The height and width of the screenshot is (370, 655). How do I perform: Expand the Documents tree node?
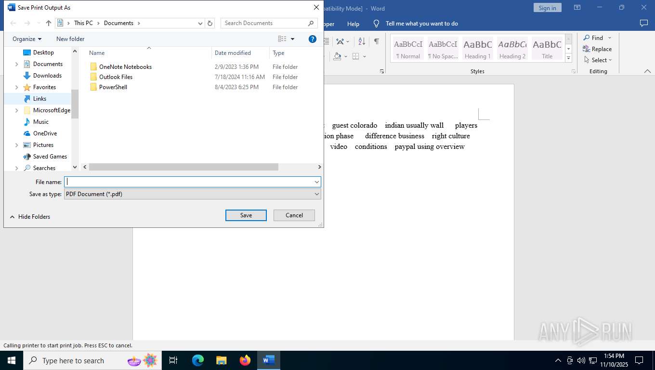click(17, 64)
